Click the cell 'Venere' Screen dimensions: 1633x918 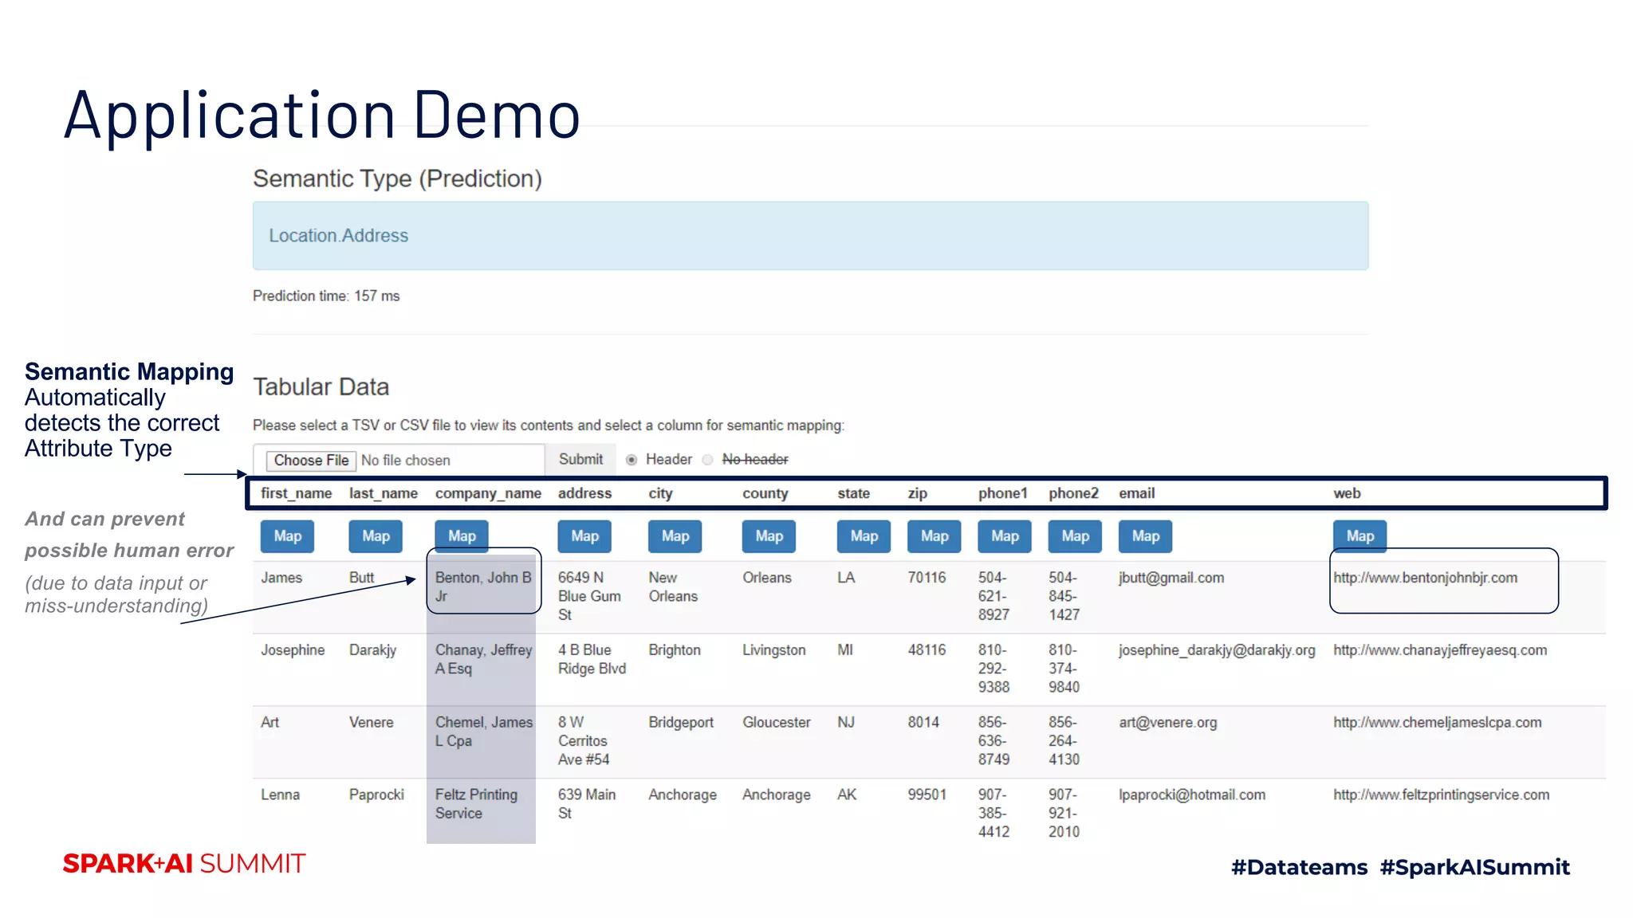pyautogui.click(x=371, y=723)
